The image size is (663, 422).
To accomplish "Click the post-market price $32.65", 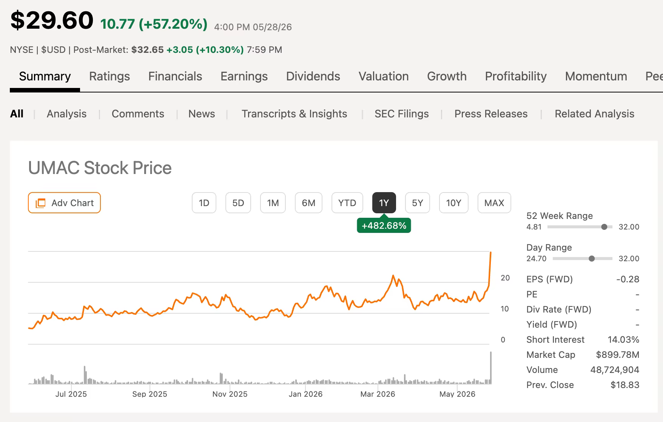I will point(148,50).
